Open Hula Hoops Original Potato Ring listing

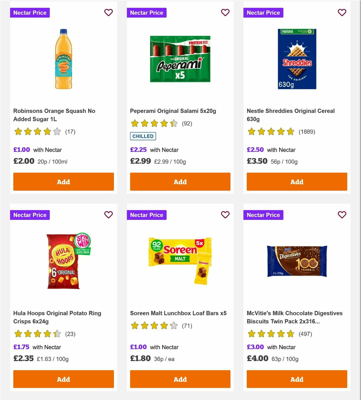pyautogui.click(x=57, y=317)
